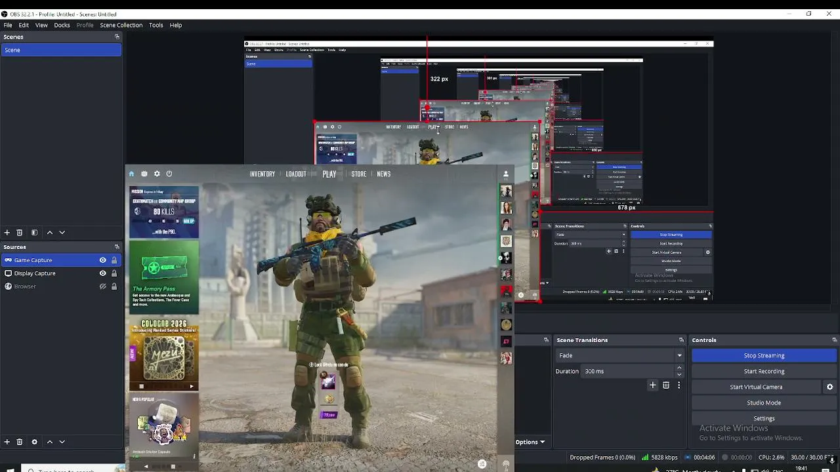
Task: Delete the selected source with trash icon
Action: pyautogui.click(x=20, y=442)
